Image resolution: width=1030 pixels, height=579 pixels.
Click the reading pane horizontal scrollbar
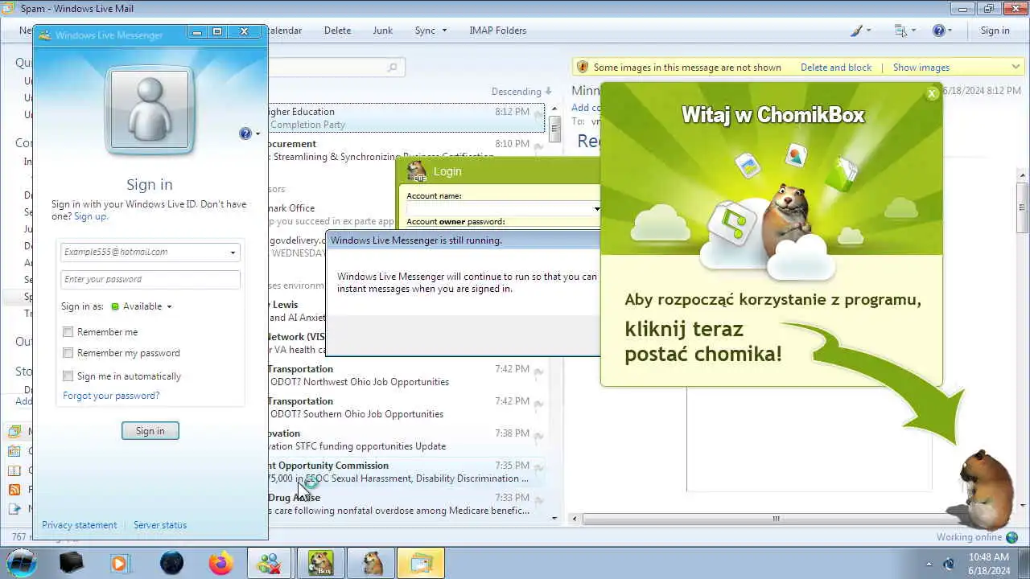pyautogui.click(x=776, y=519)
